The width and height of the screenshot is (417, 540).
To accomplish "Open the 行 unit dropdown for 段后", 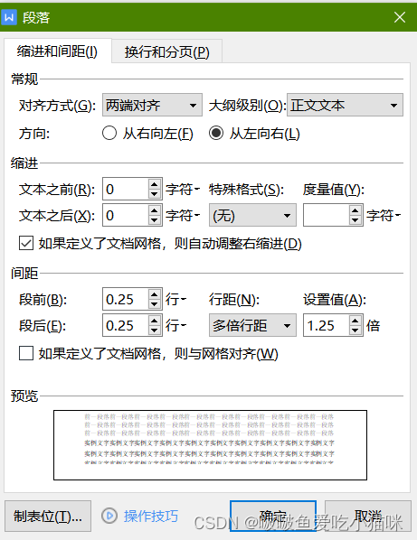I will tap(175, 325).
